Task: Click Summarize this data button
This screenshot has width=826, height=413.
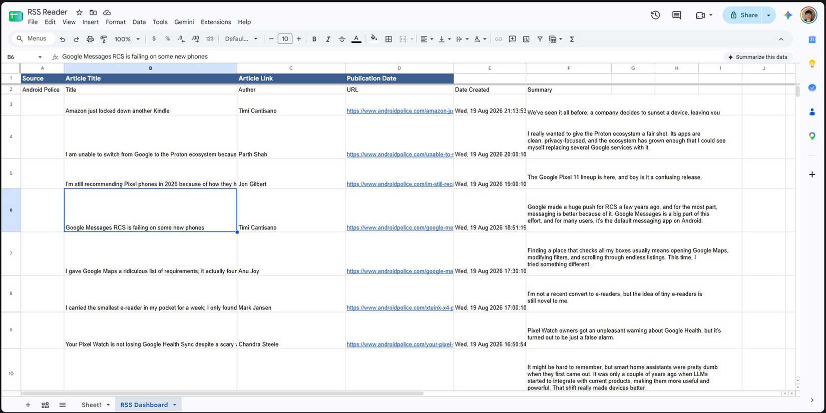Action: coord(757,57)
